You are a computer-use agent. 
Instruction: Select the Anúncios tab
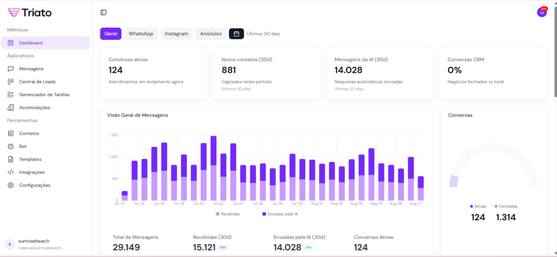211,34
